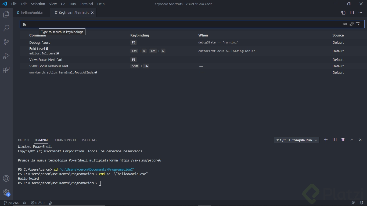Click the publish to cloud status bar icon
Image resolution: width=367 pixels, height=206 pixels.
coord(25,203)
